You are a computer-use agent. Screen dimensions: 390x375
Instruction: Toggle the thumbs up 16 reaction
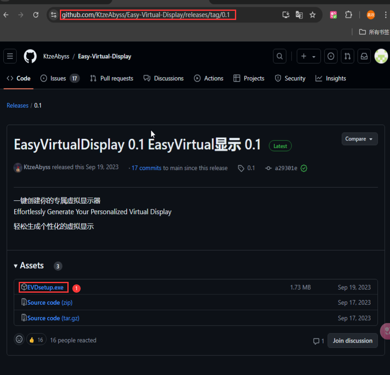[x=36, y=339]
